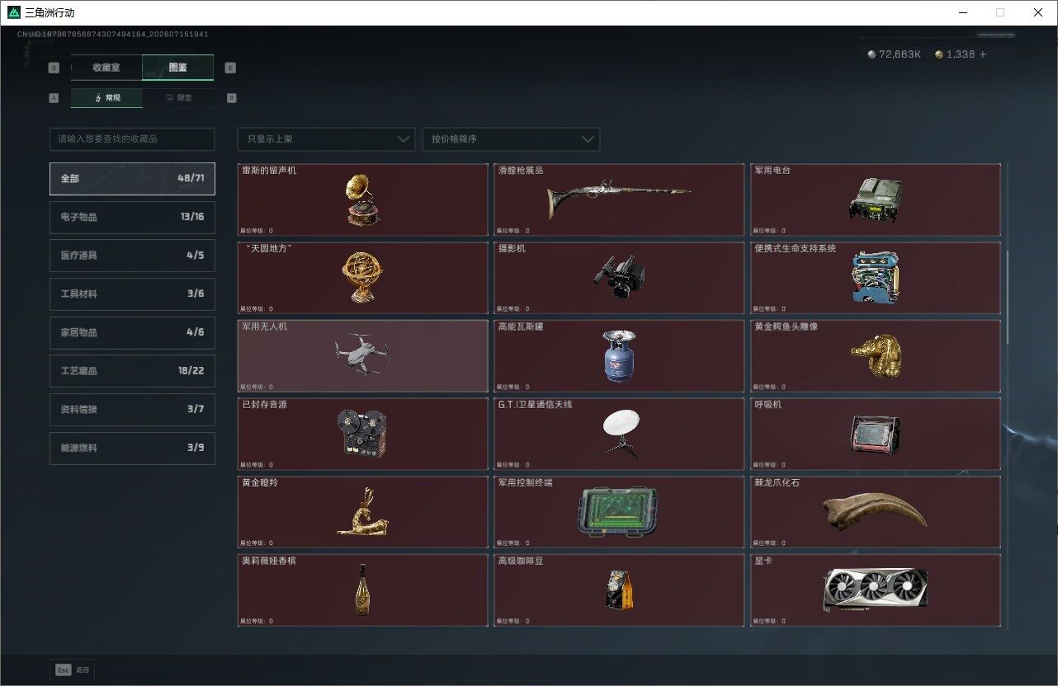The image size is (1058, 686).
Task: Select the G.T.I卫星通信天线 item
Action: 619,434
